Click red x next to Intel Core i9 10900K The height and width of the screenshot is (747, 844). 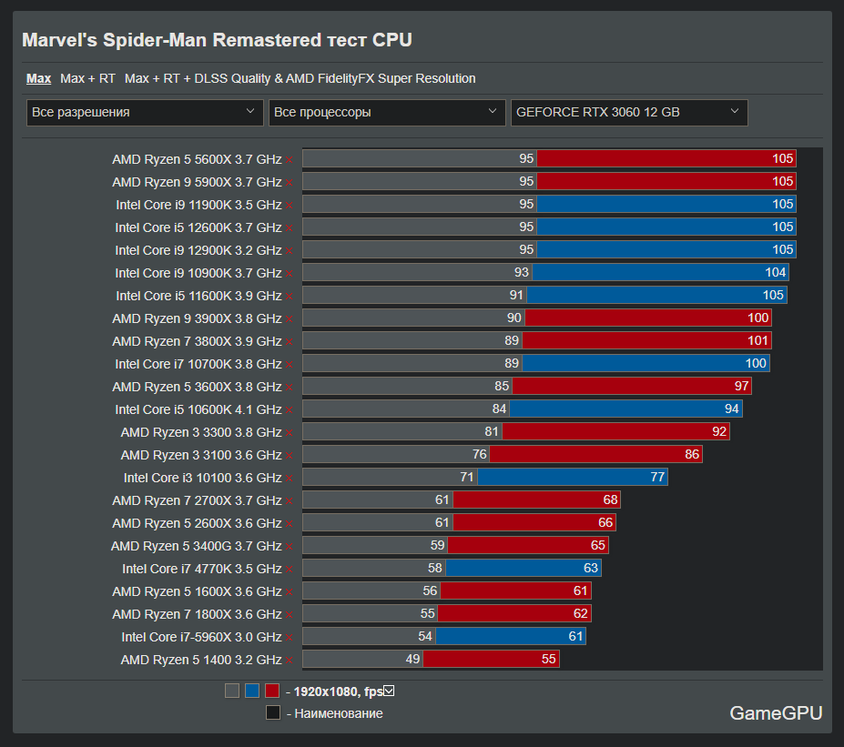[x=289, y=274]
